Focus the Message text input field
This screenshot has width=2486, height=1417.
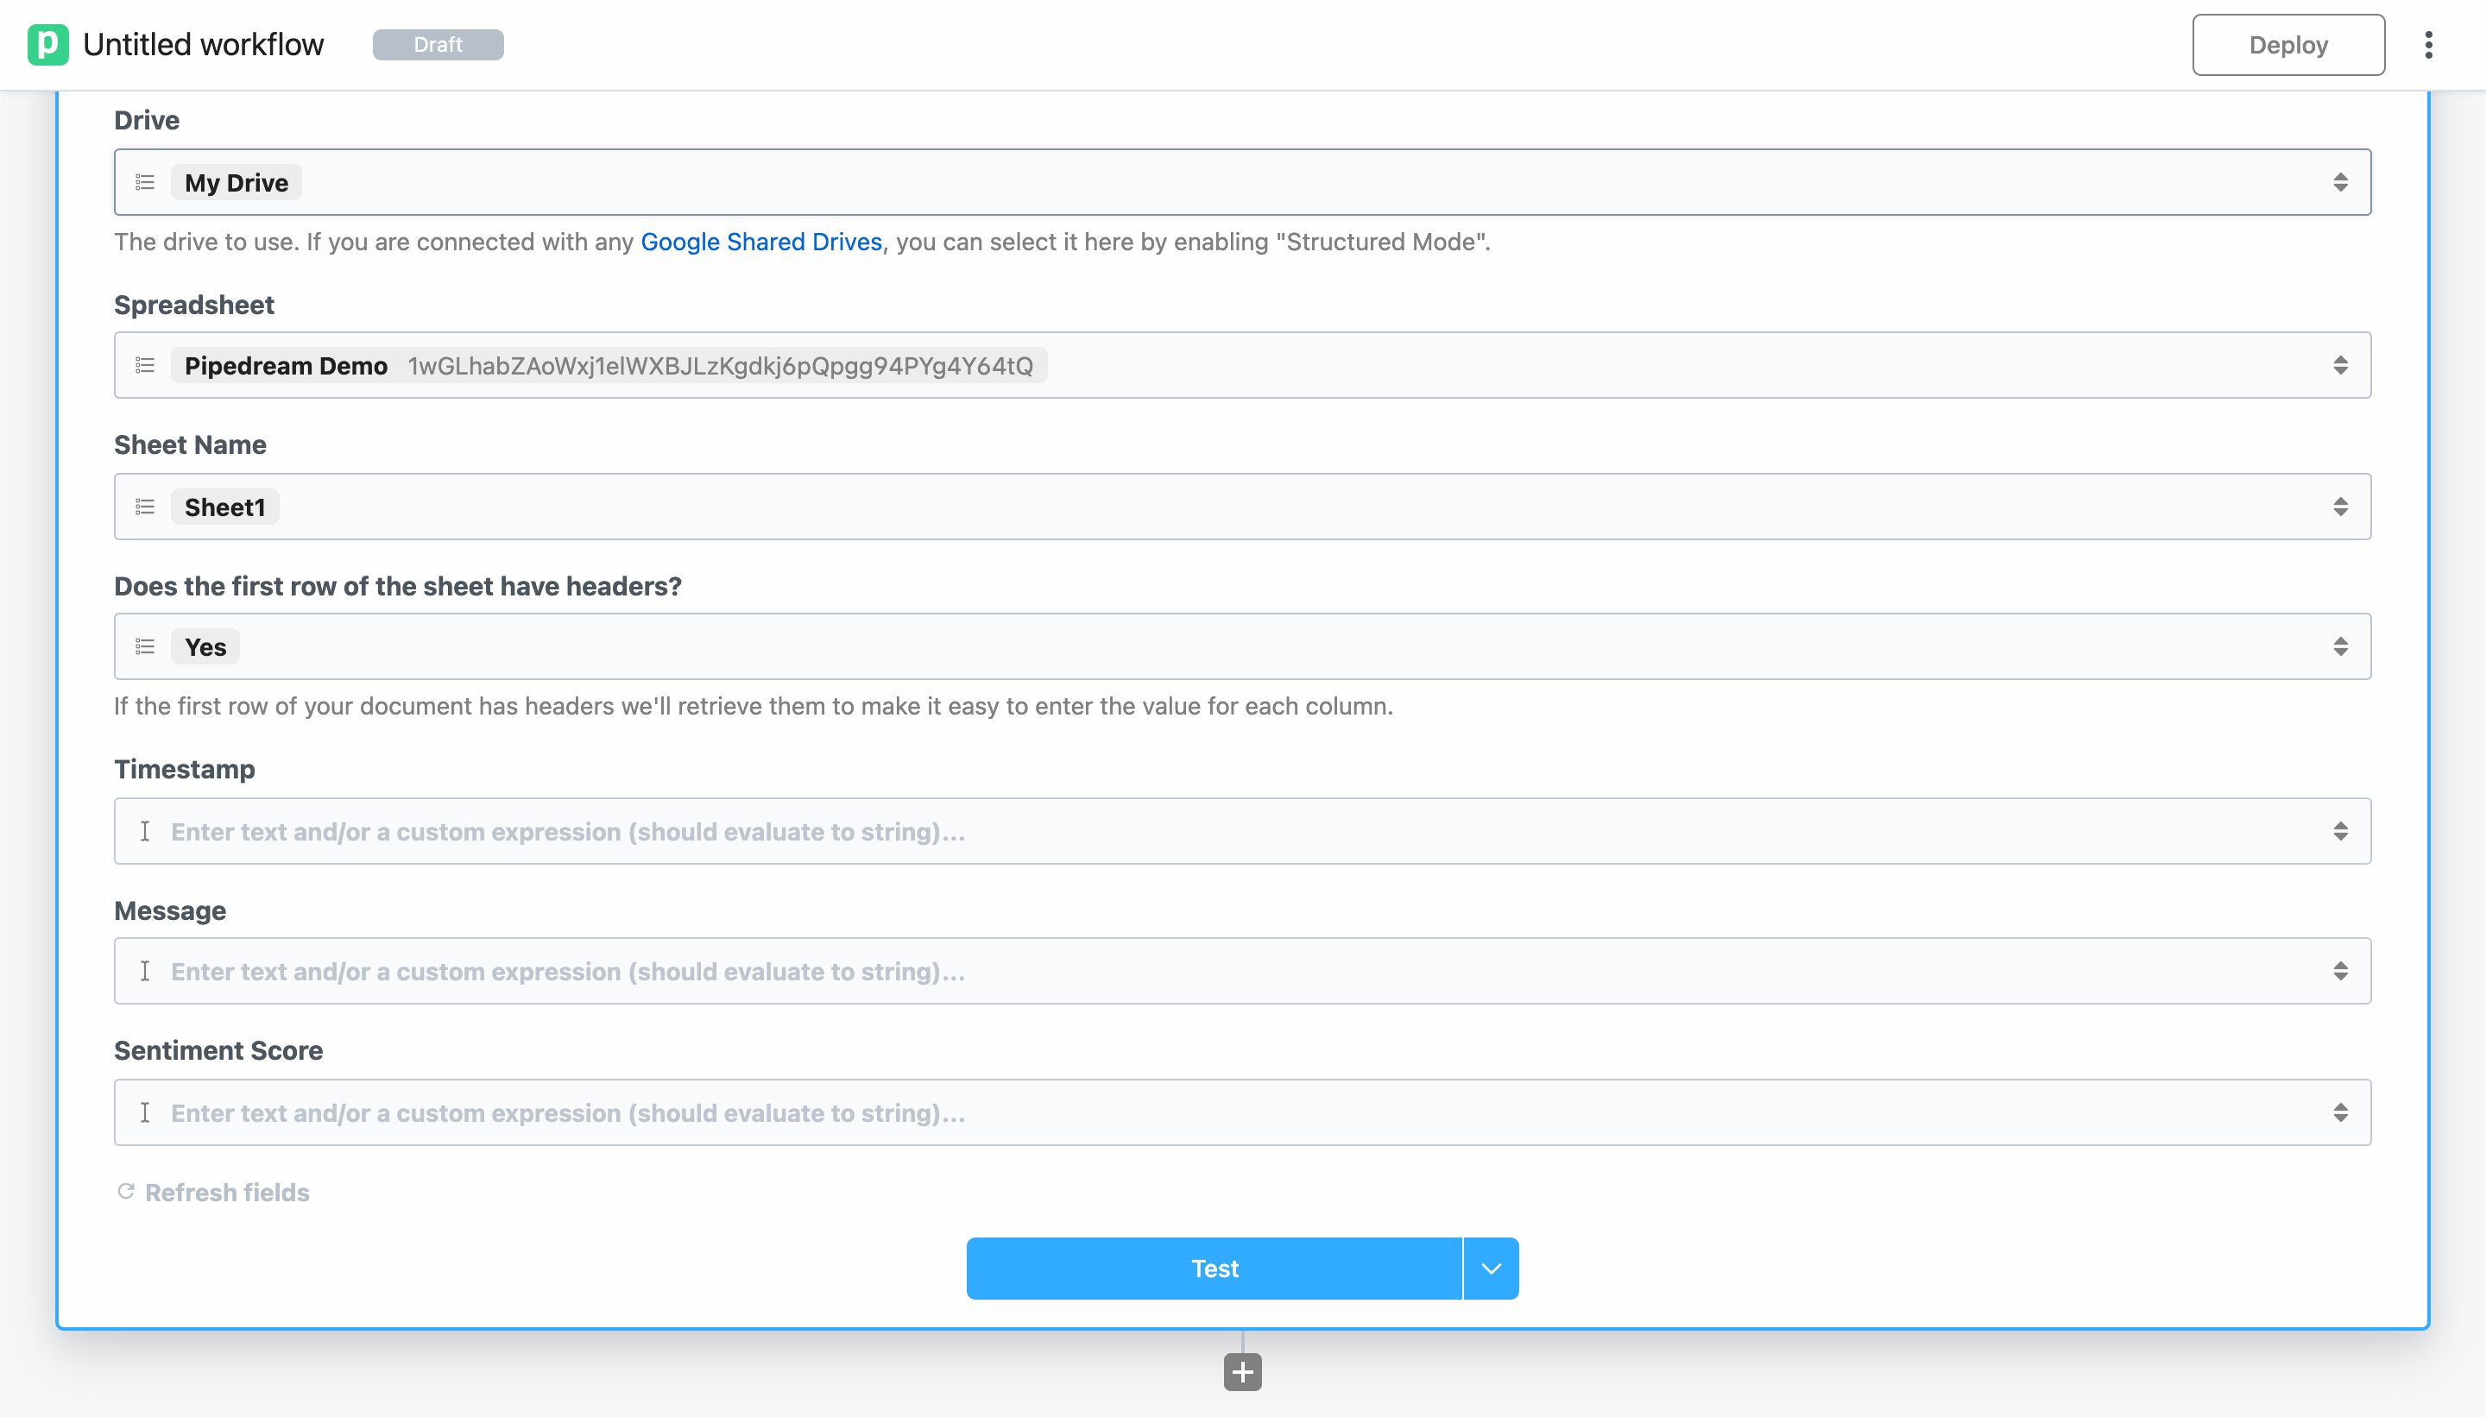tap(1236, 971)
